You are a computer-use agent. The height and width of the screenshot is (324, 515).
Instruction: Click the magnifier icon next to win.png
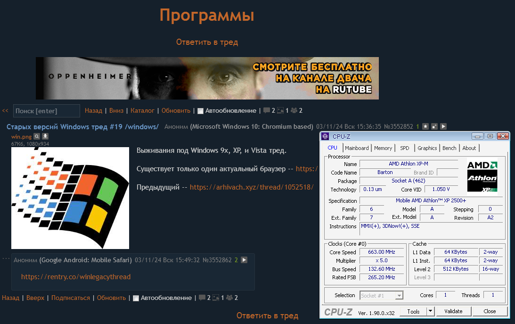tap(37, 136)
